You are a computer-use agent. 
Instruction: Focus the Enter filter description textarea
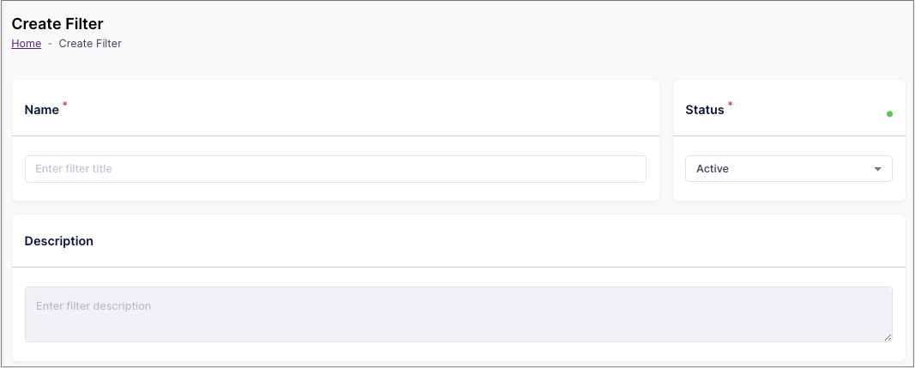[x=459, y=314]
